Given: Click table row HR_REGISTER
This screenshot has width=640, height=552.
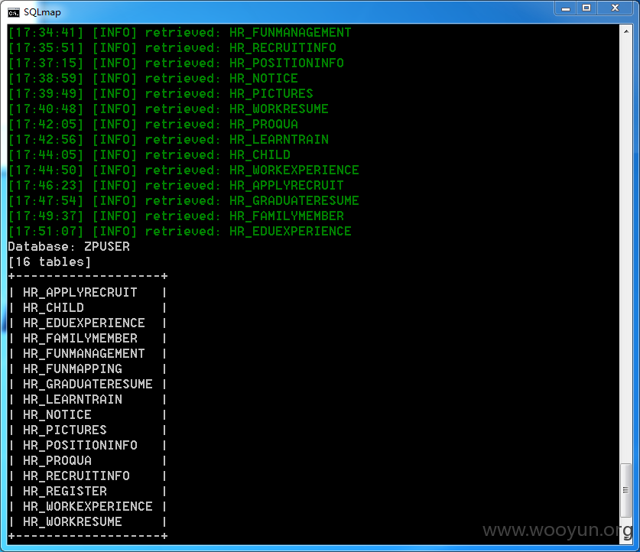Looking at the screenshot, I should pyautogui.click(x=88, y=491).
